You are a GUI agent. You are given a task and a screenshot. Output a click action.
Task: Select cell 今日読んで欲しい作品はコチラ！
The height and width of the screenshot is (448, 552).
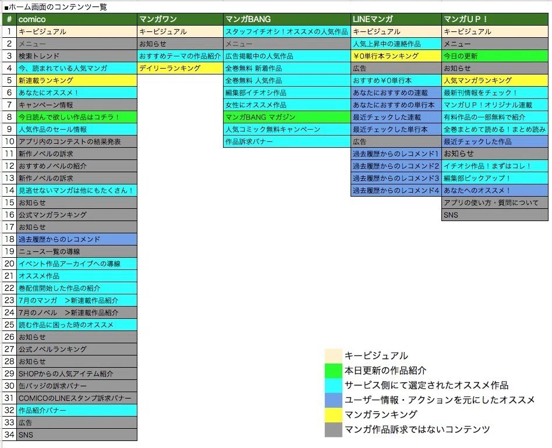[77, 117]
